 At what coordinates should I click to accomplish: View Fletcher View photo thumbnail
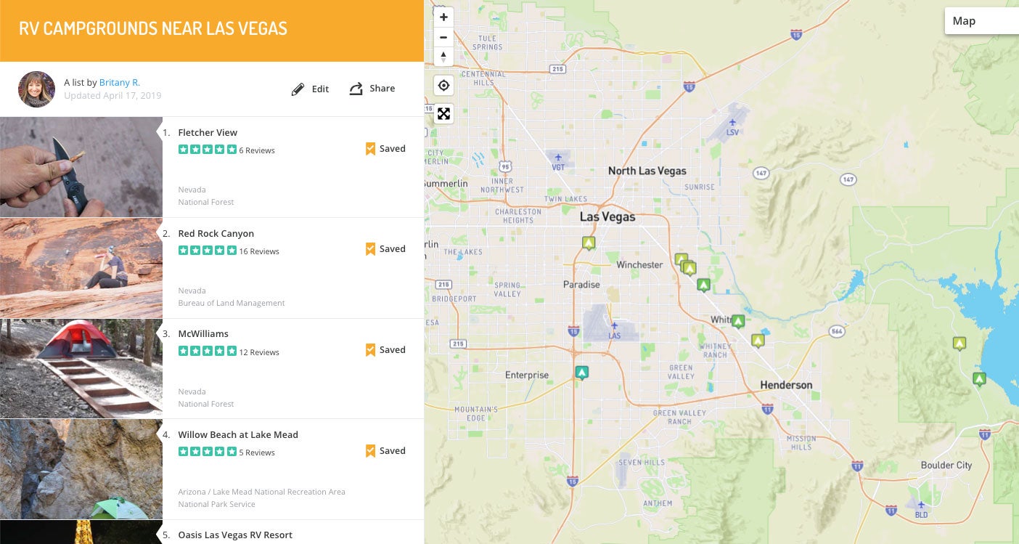pyautogui.click(x=81, y=167)
